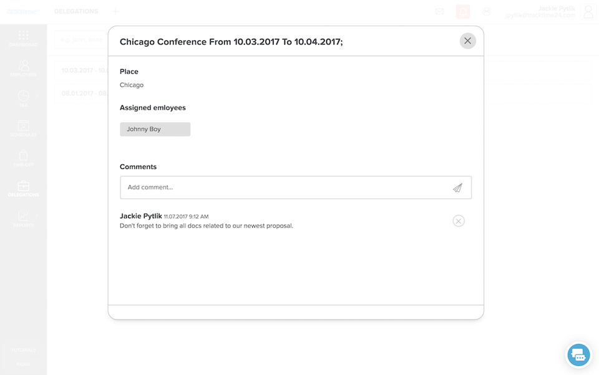This screenshot has width=599, height=375.
Task: Select Delegations briefcase icon in sidebar
Action: tap(23, 189)
